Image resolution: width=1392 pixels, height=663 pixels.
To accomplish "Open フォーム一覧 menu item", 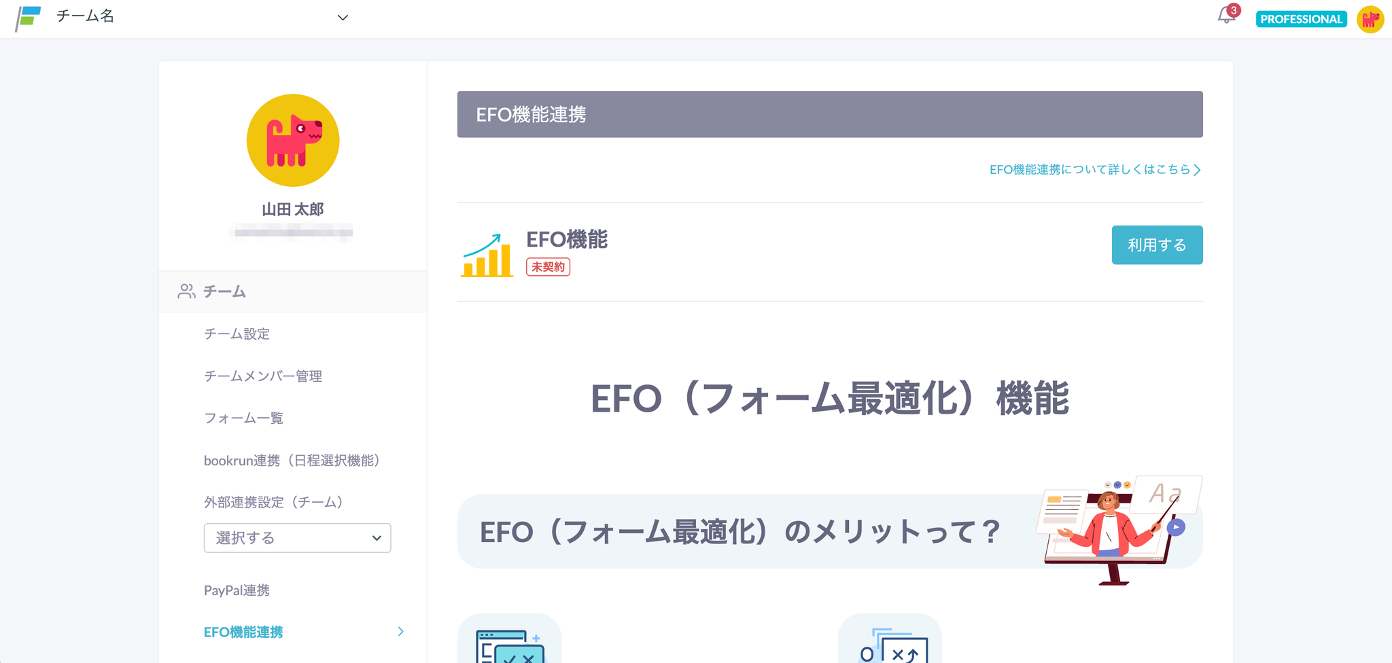I will 244,418.
